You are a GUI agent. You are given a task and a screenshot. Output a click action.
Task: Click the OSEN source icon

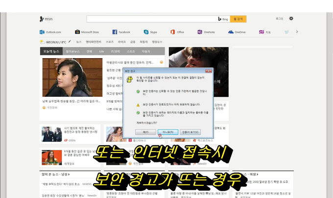[66, 140]
